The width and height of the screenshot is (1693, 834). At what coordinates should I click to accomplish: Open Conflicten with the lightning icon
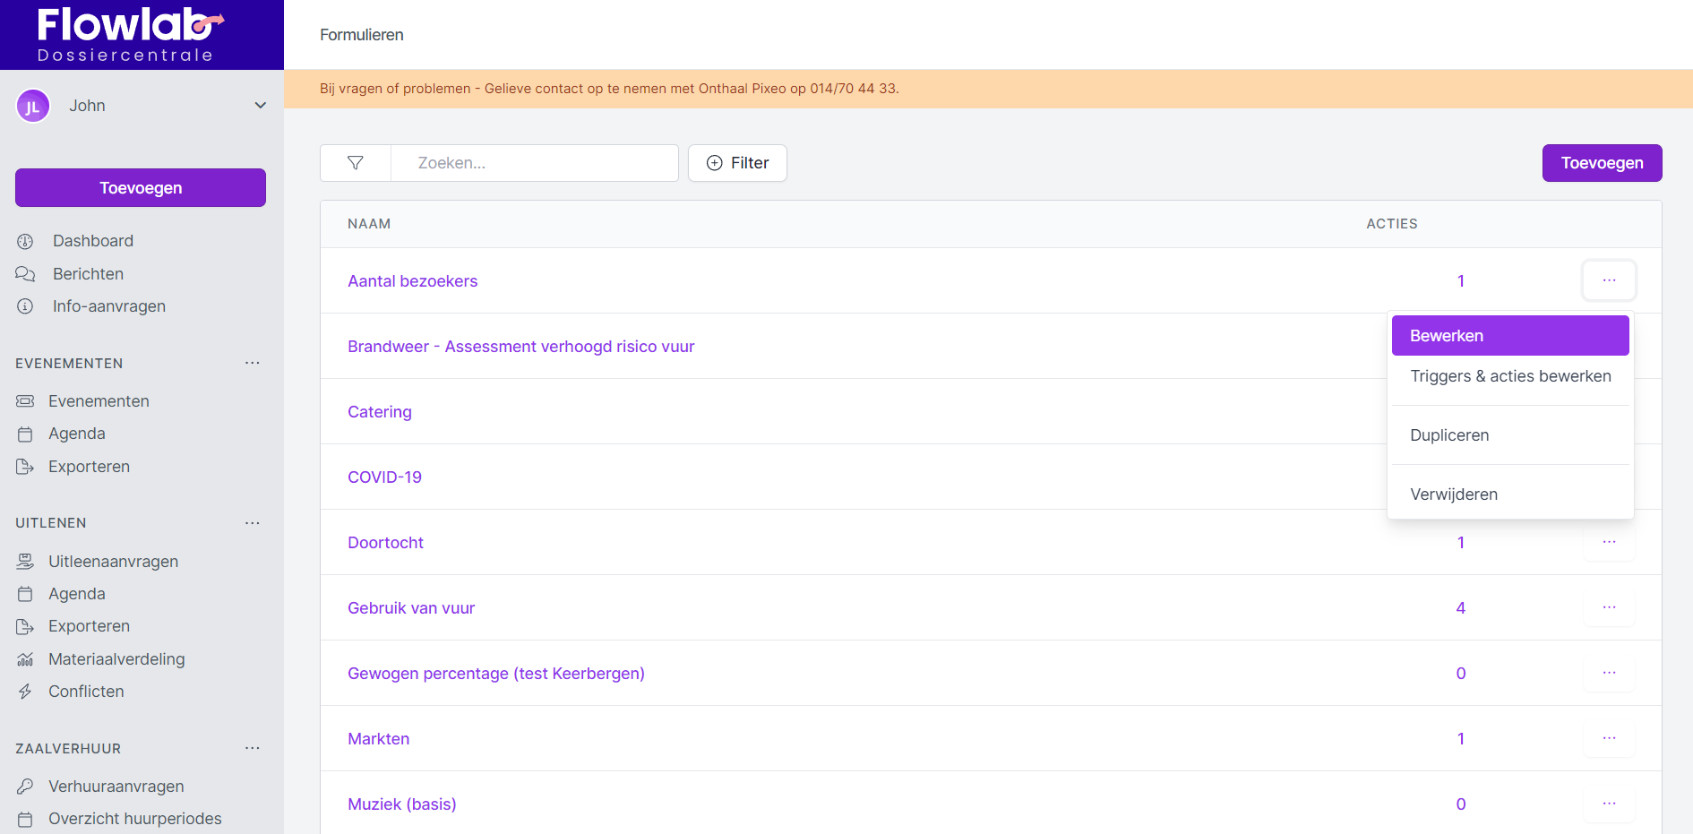(x=86, y=692)
